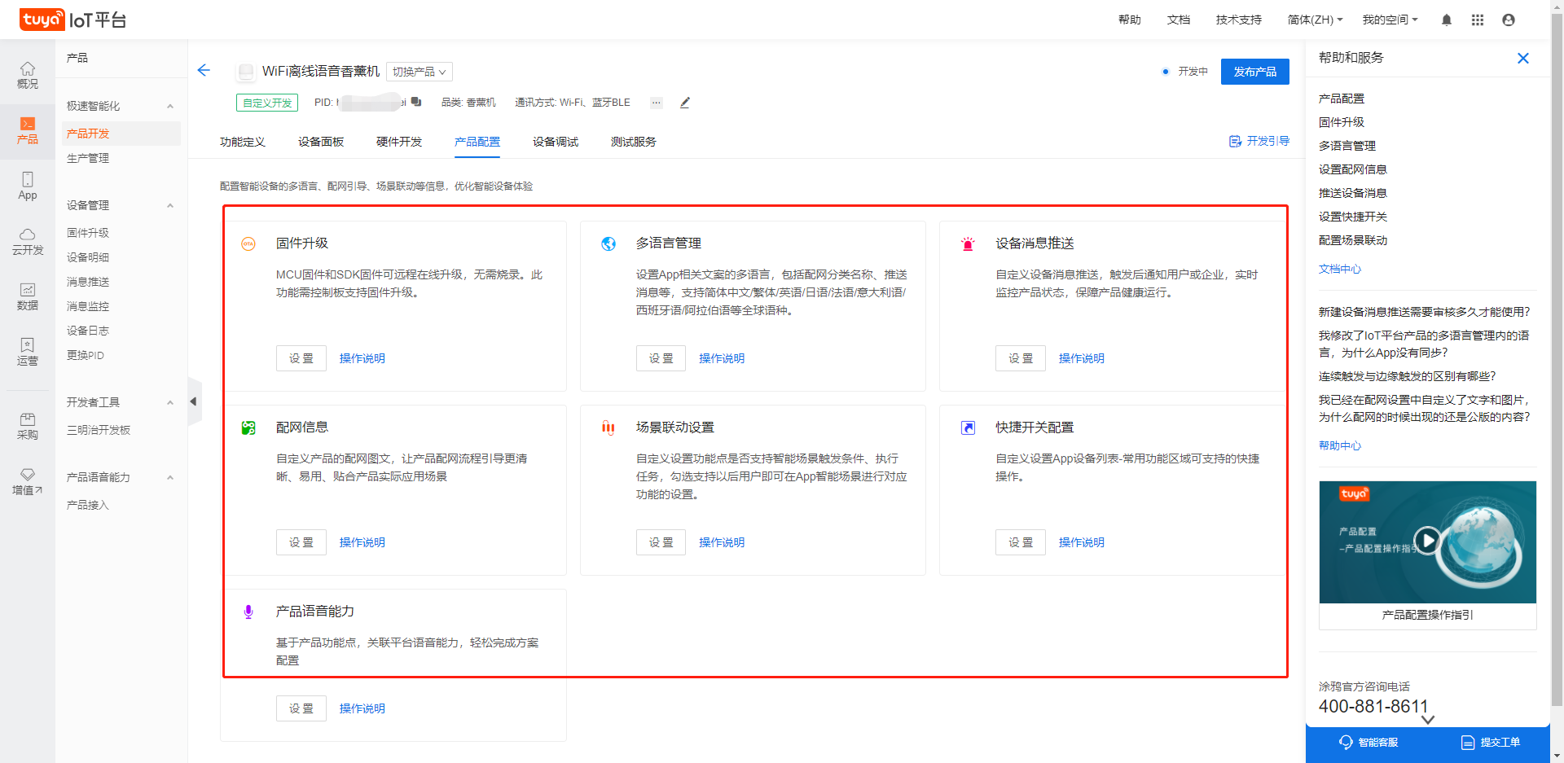The width and height of the screenshot is (1564, 763).
Task: Collapse the left submenu with arrow handle
Action: click(x=194, y=401)
